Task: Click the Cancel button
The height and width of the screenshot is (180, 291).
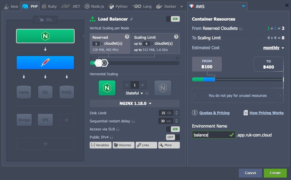Action: [250, 173]
